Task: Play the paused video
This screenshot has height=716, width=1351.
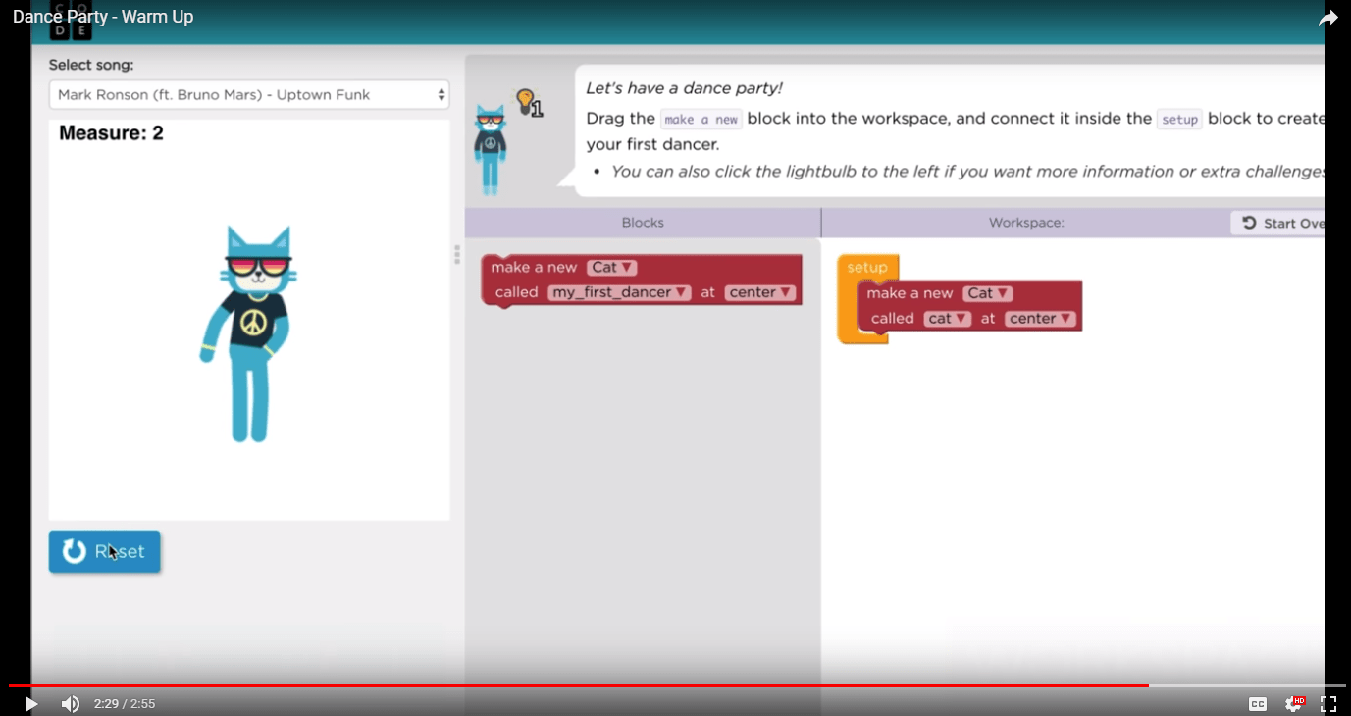Action: coord(30,703)
